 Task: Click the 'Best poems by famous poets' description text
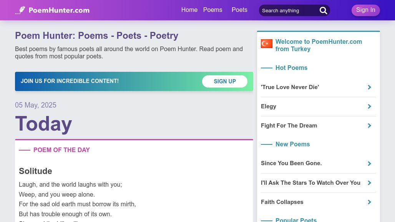pos(129,52)
